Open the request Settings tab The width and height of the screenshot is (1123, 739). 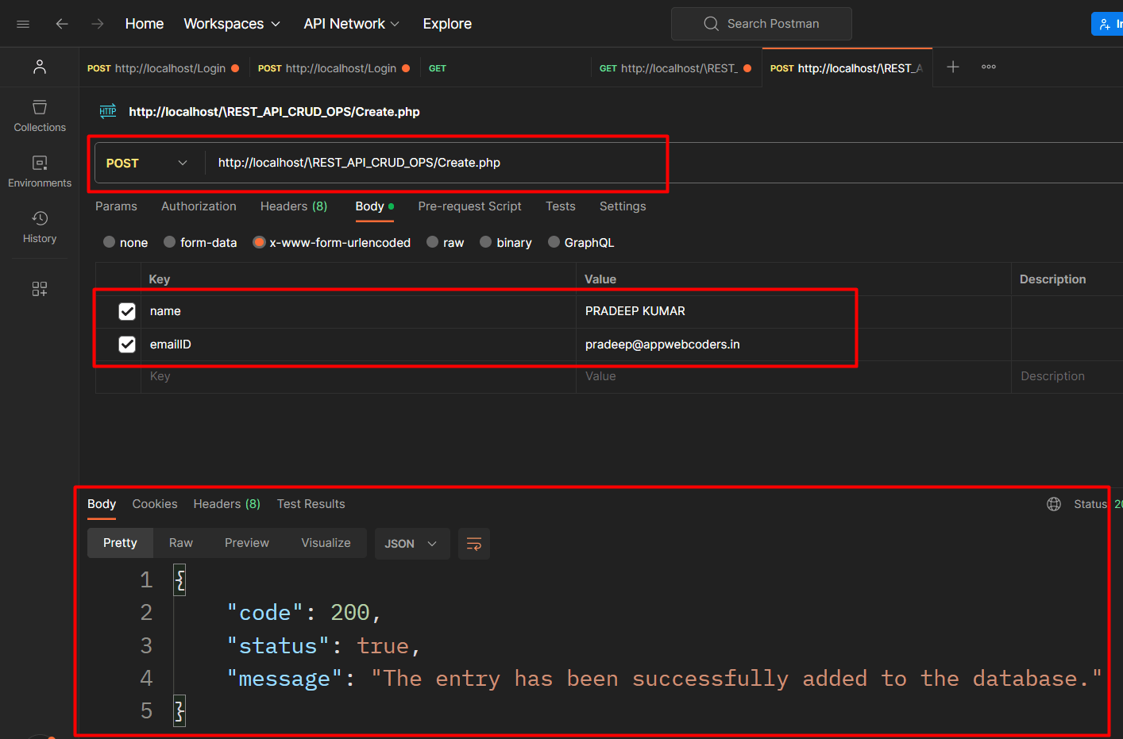[623, 206]
